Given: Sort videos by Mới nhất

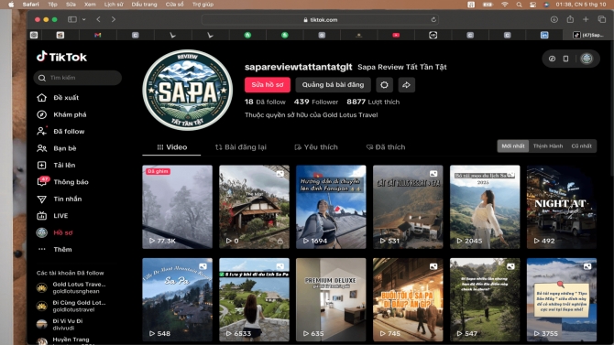Looking at the screenshot, I should coord(513,146).
